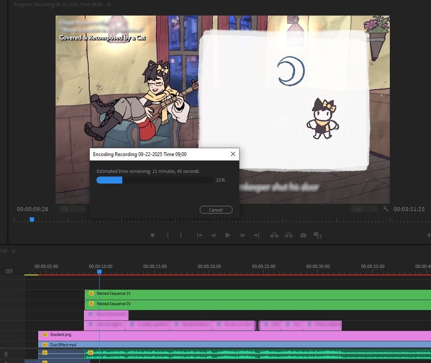Open the Comparison View button
Viewport: 431px width, 363px height.
coord(318,235)
